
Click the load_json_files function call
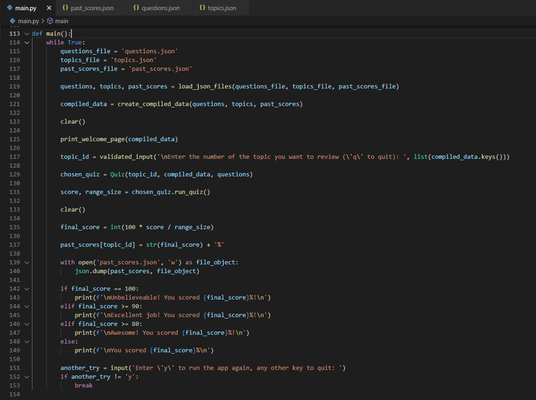pyautogui.click(x=205, y=86)
